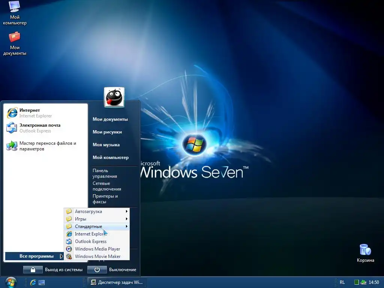Expand the Стандартные submenu arrow
384x288 pixels.
click(x=127, y=226)
